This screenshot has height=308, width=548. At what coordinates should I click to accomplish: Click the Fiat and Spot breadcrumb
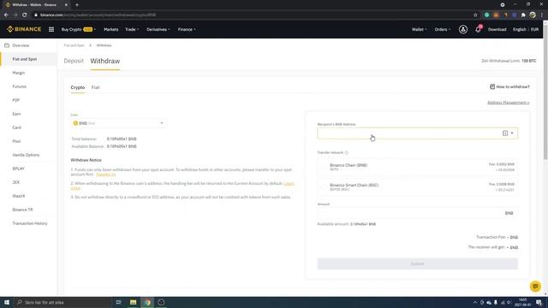point(74,45)
